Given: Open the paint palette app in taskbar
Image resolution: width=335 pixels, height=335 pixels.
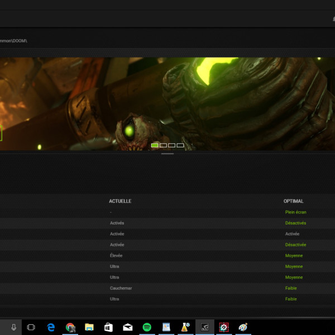Looking at the screenshot, I should click(243, 327).
